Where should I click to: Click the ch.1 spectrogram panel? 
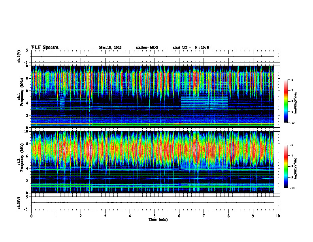pos(153,96)
